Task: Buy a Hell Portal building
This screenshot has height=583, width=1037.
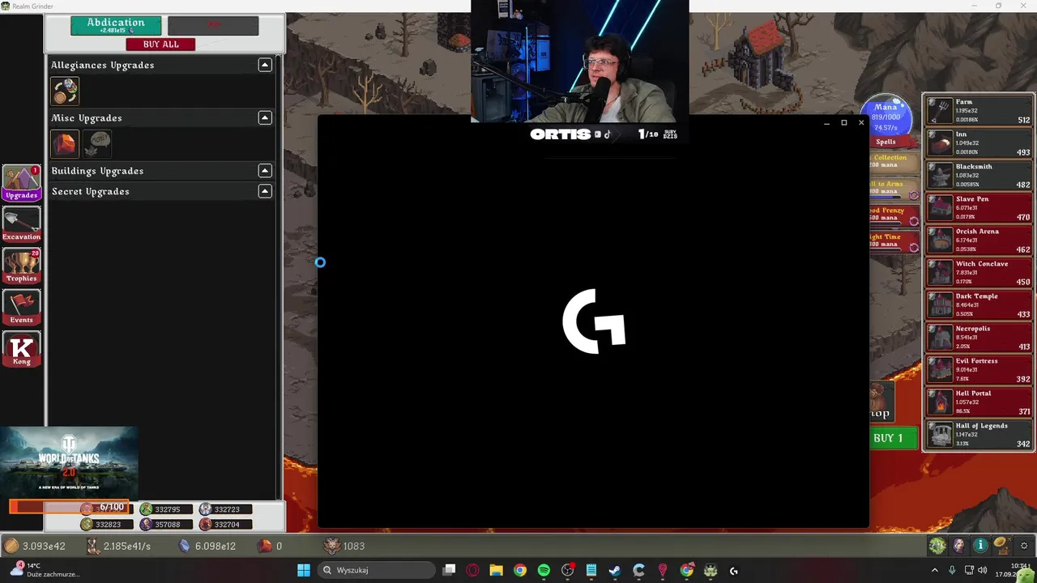Action: [979, 402]
